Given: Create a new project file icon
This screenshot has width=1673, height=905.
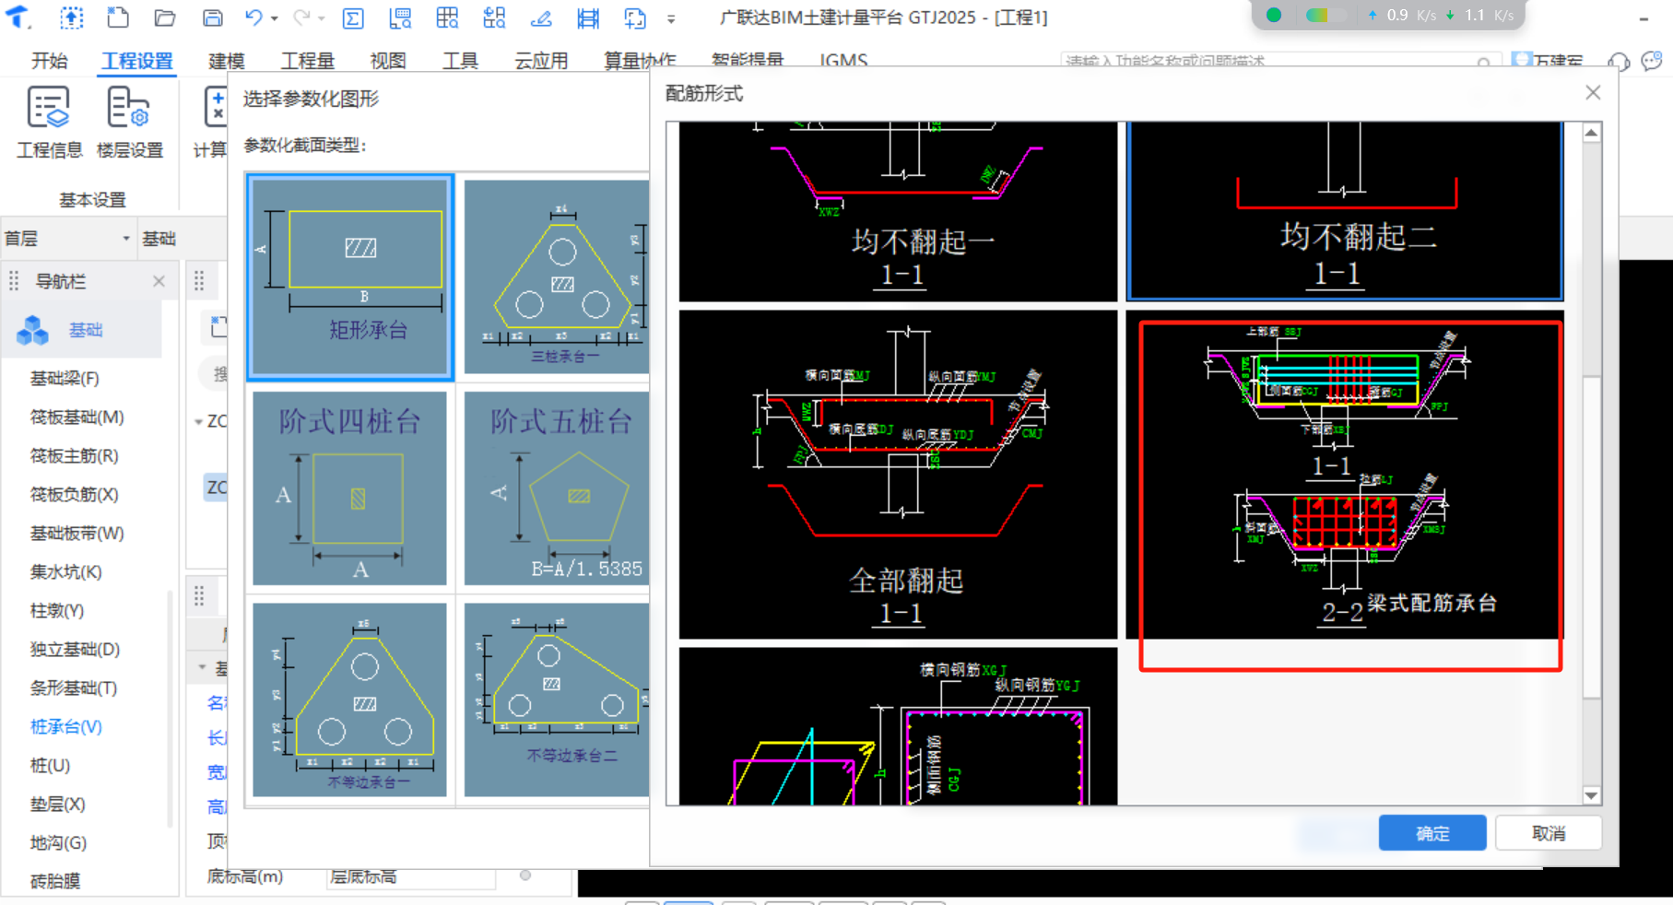Looking at the screenshot, I should point(118,18).
